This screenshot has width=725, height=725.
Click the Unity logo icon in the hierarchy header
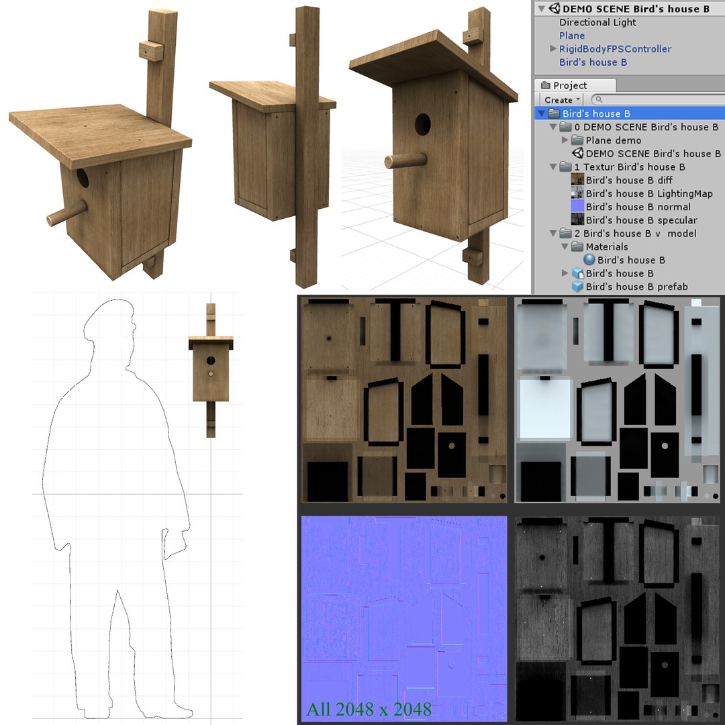[554, 8]
